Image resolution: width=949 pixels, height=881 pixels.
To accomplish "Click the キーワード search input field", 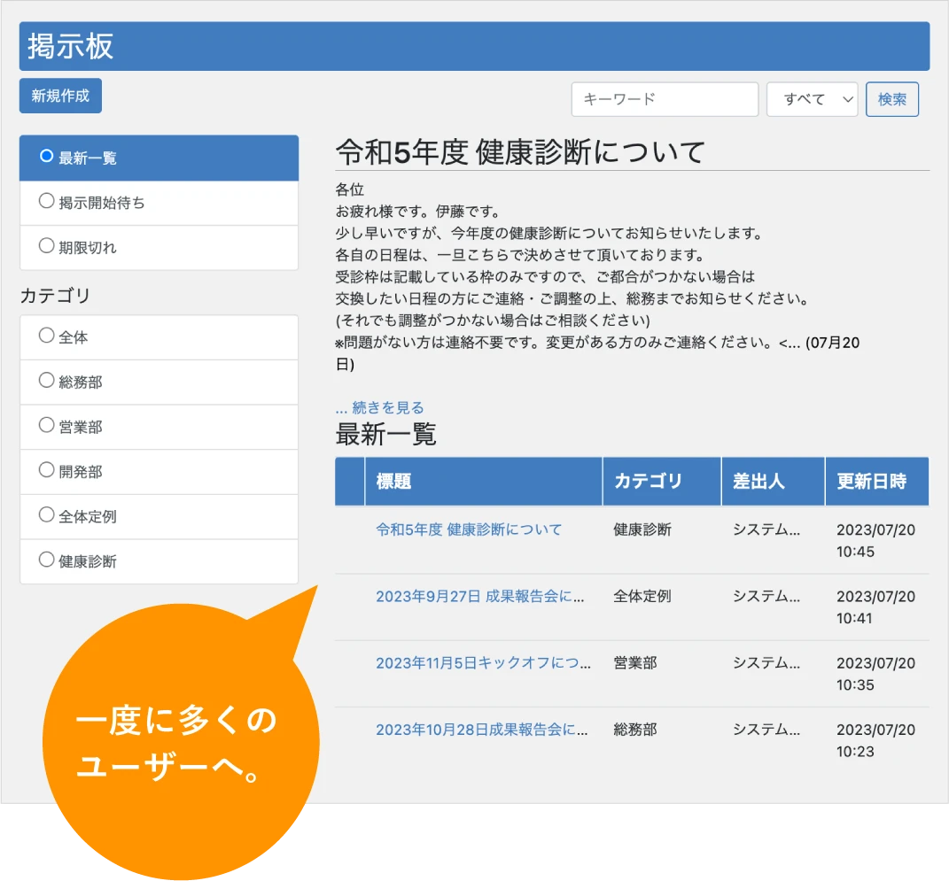I will (x=665, y=99).
